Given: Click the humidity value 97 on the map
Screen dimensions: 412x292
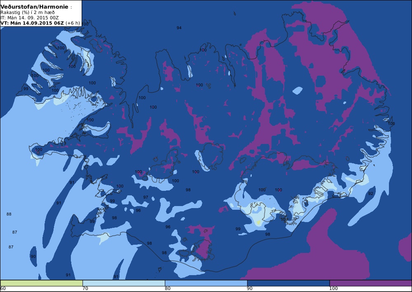Looking at the screenshot, I should pos(145,197).
